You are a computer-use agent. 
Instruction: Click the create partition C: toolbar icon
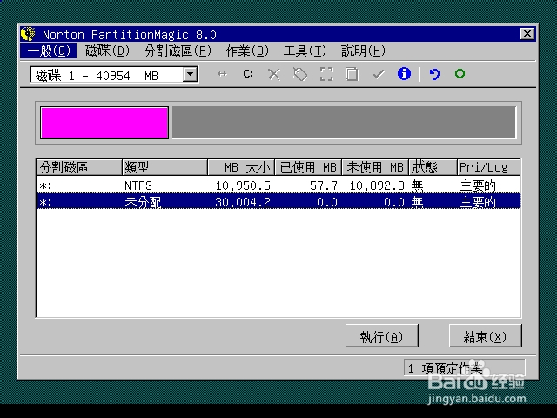[248, 74]
